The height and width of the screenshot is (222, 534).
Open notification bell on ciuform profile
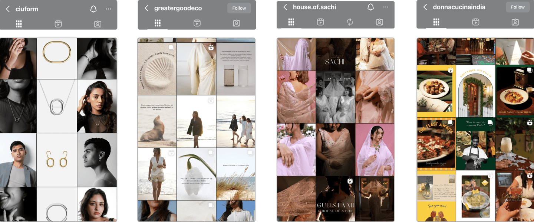pos(93,9)
